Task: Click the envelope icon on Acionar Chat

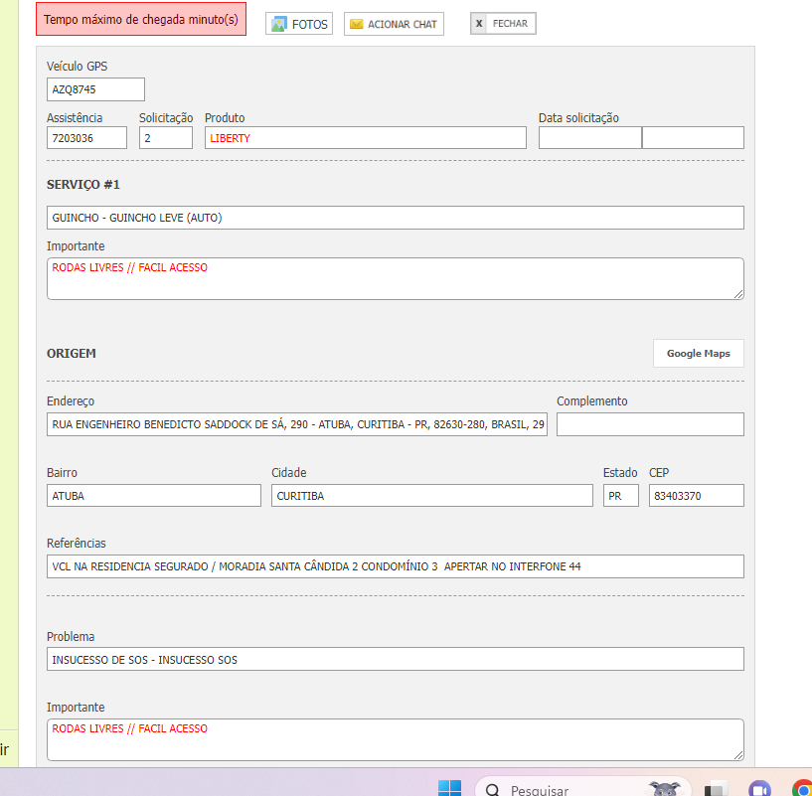Action: (356, 24)
